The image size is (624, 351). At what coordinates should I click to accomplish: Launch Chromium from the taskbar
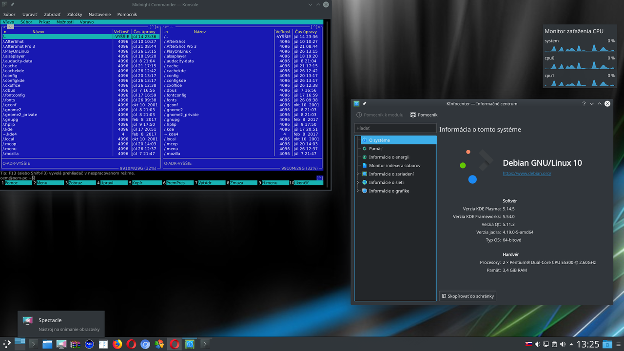(145, 344)
